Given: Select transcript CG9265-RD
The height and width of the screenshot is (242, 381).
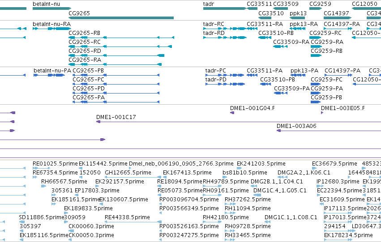Looking at the screenshot, I should coord(116,55).
